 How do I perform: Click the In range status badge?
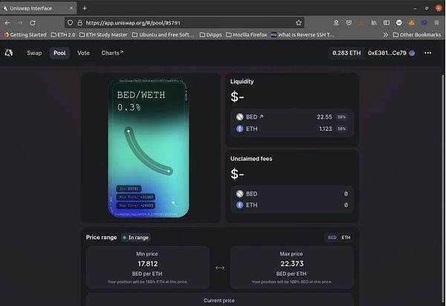[x=136, y=237]
